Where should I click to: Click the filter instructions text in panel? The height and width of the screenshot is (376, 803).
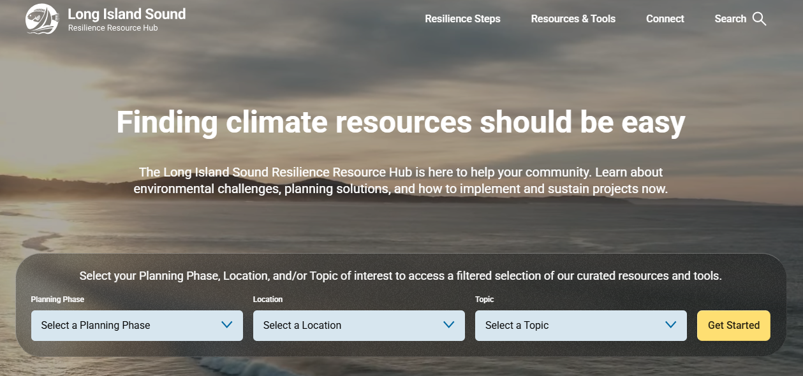[x=401, y=276]
